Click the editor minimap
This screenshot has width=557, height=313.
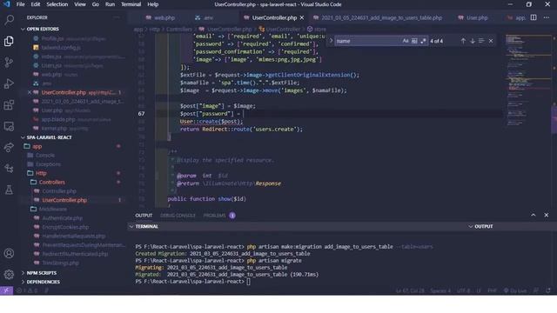pos(528,81)
